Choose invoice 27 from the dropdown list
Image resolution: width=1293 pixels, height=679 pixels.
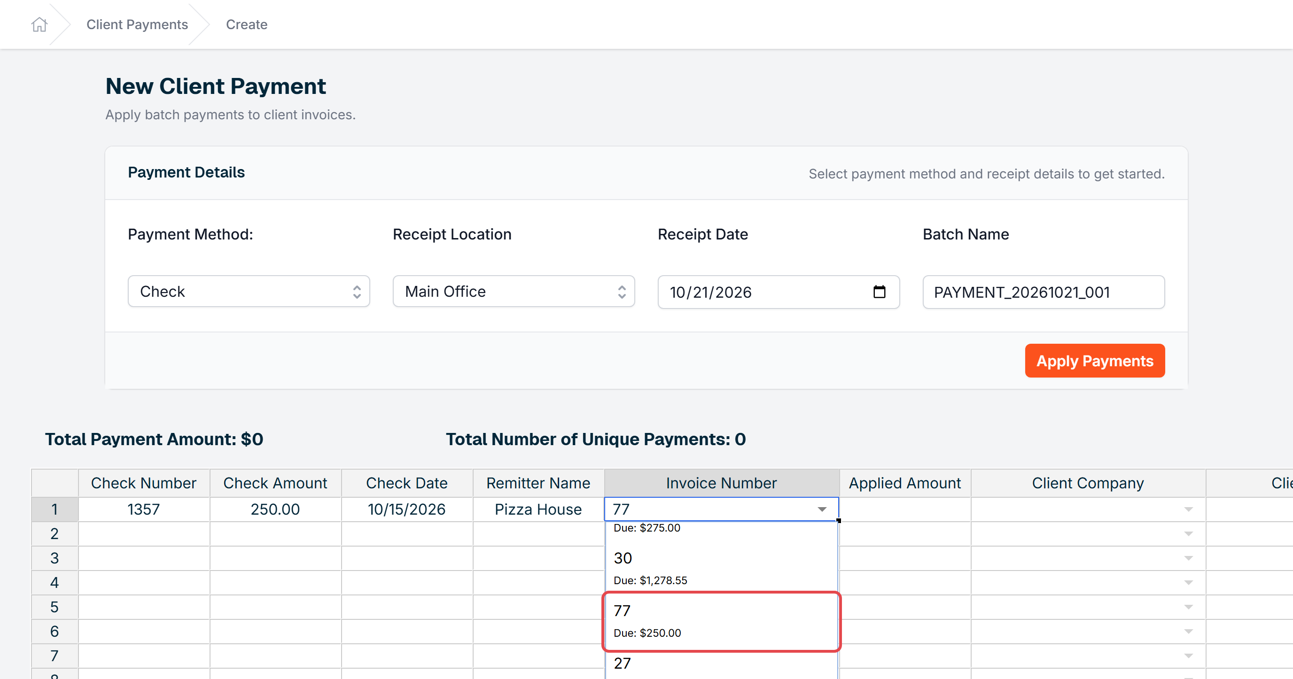[721, 664]
